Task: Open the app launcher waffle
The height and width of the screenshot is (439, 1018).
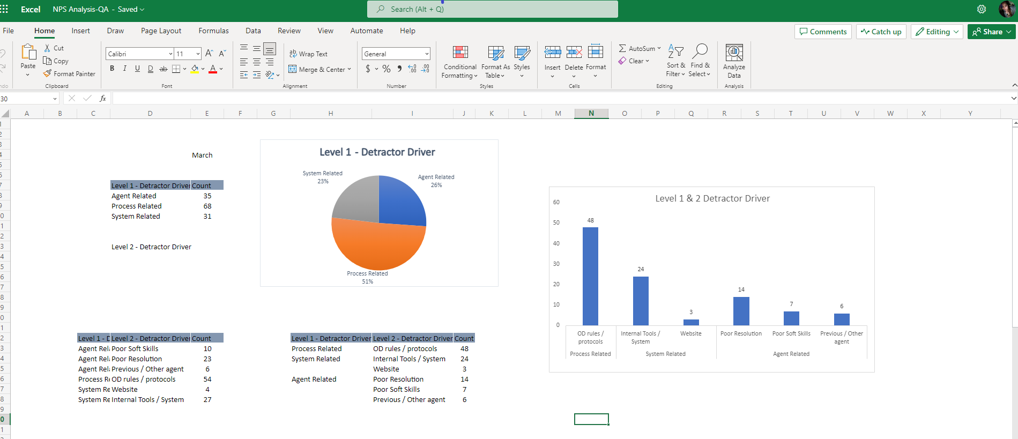Action: (4, 9)
